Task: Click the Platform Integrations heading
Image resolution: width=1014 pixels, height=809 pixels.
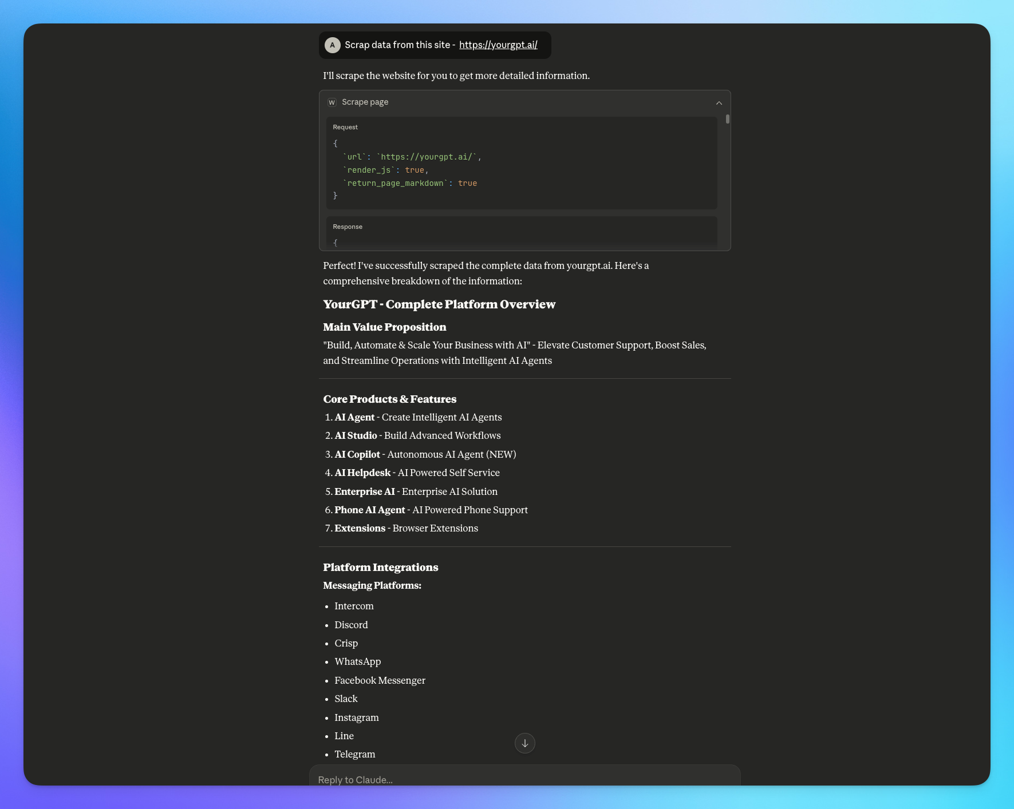Action: pos(380,568)
